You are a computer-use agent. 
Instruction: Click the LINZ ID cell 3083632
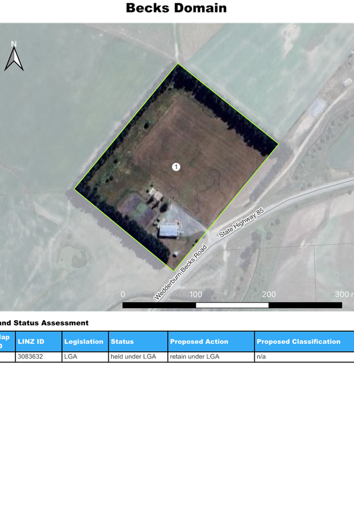[x=31, y=357]
